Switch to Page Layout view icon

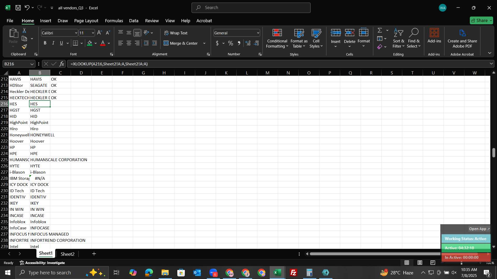[x=420, y=263]
